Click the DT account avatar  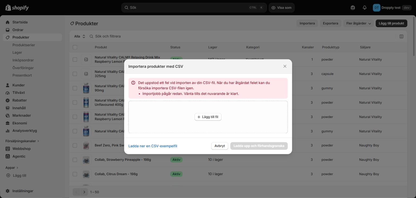pyautogui.click(x=376, y=8)
